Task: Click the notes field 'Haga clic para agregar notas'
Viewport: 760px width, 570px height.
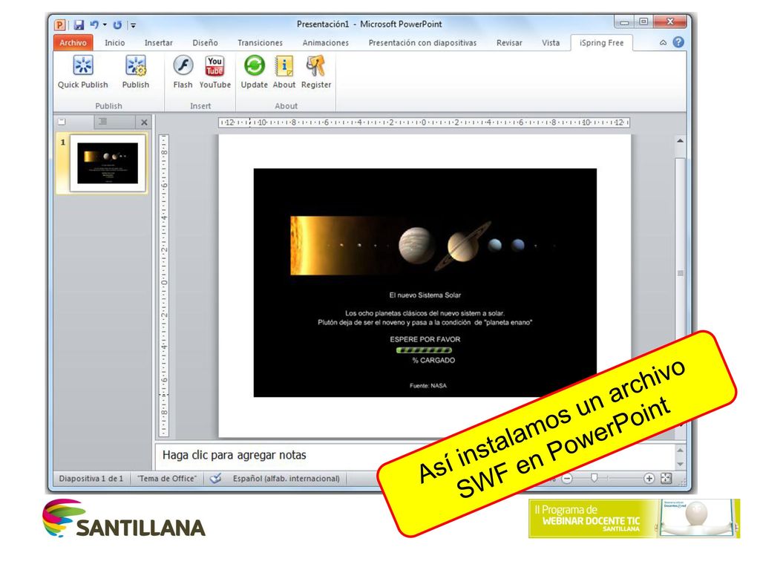Action: coord(234,455)
